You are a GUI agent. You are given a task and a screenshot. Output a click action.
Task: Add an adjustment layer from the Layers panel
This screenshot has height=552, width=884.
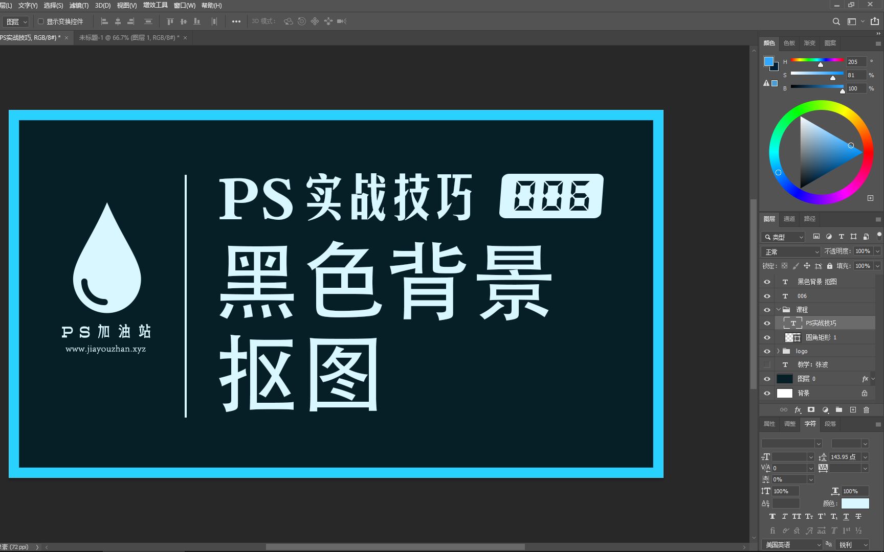[825, 409]
